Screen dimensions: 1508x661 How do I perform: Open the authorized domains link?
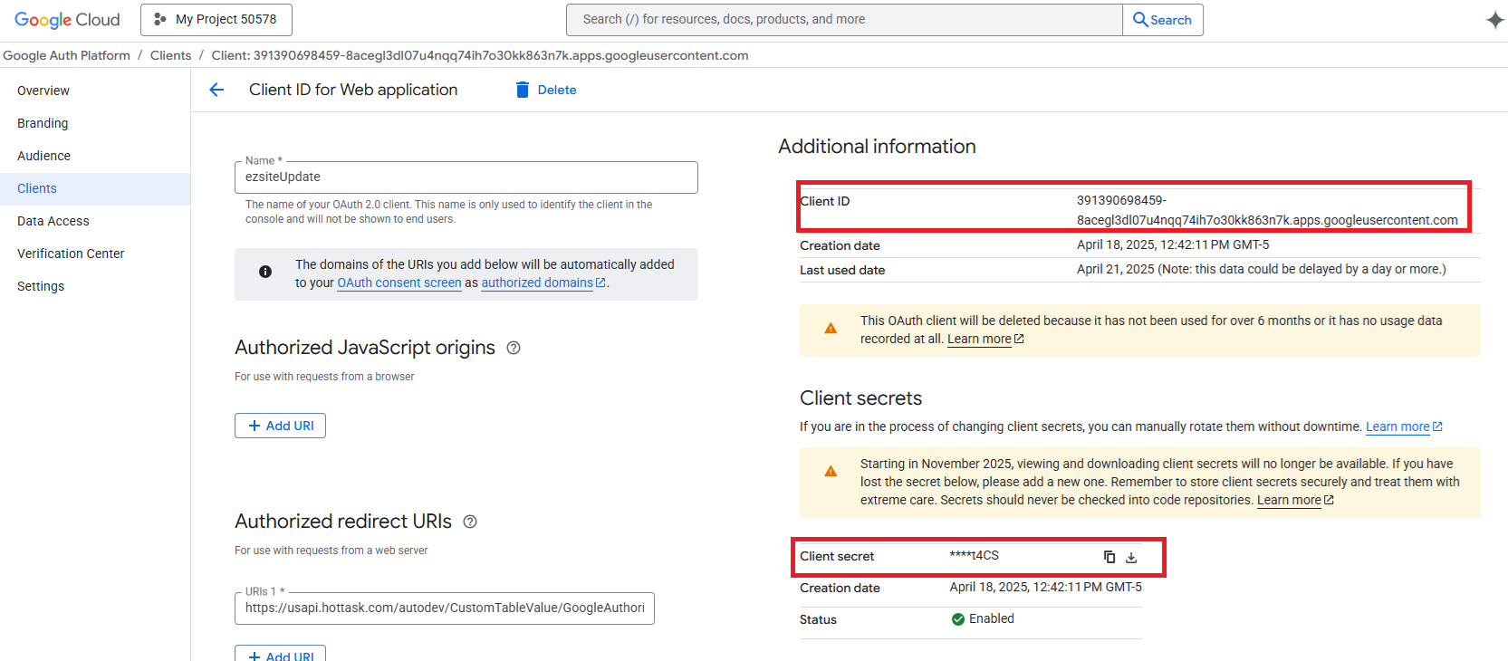(x=537, y=283)
